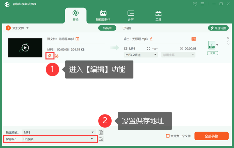
Task: Expand the 添加文件 dropdown arrow
Action: tap(27, 28)
